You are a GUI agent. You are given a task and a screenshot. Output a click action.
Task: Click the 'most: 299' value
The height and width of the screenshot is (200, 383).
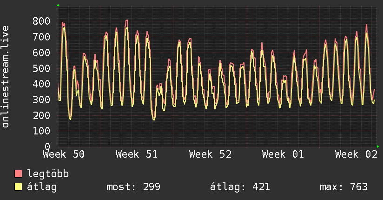tap(133, 187)
